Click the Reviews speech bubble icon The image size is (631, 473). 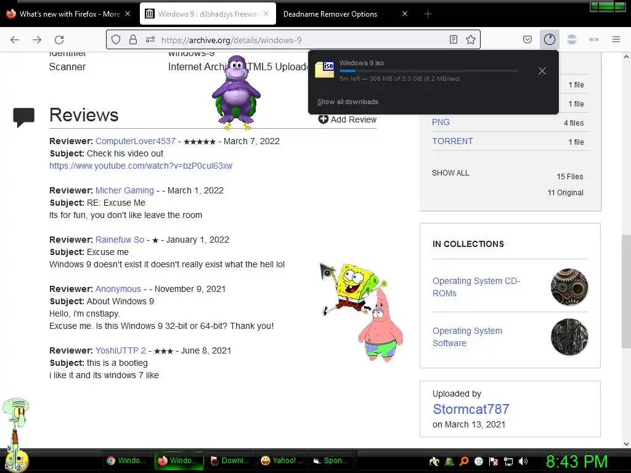point(24,118)
